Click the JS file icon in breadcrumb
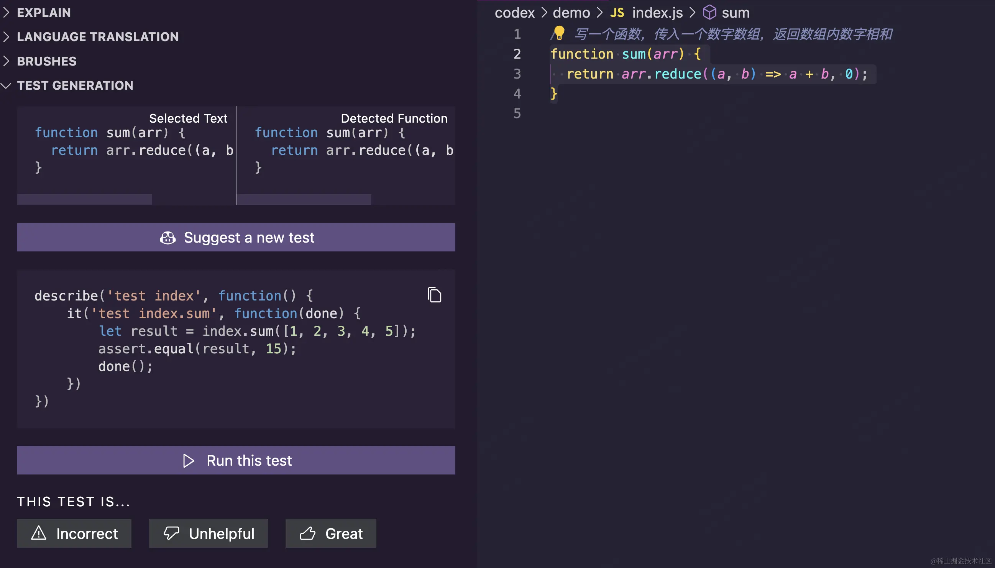 point(617,13)
